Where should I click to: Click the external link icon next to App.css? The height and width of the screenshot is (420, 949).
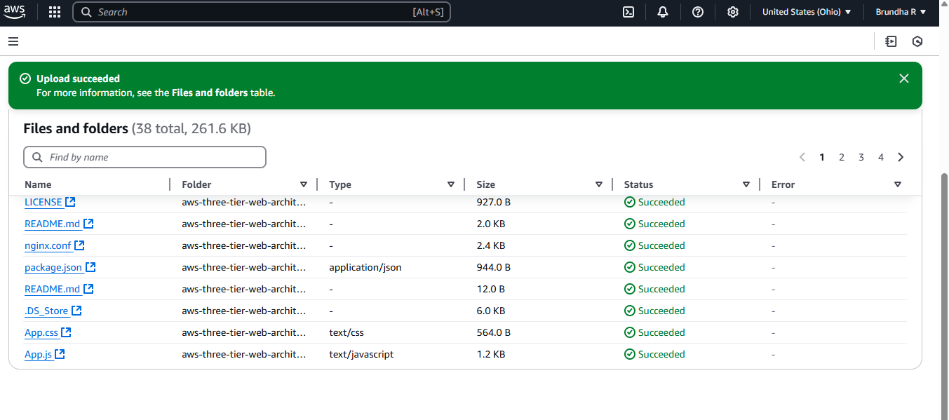(66, 332)
